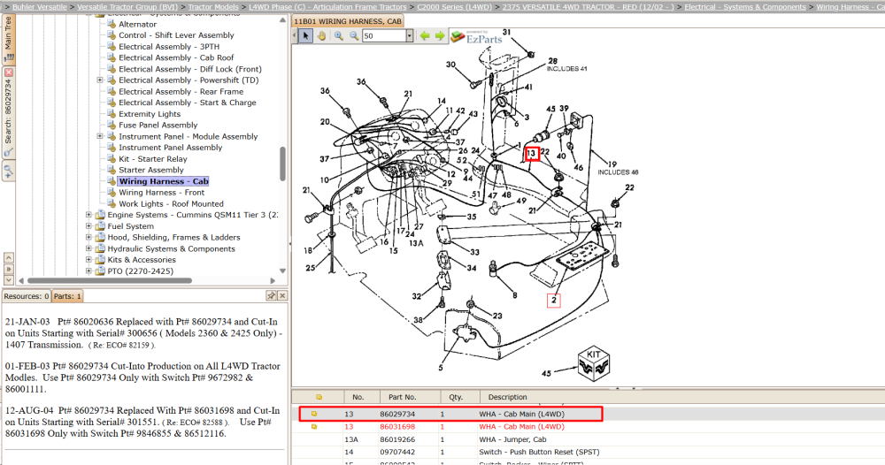This screenshot has width=885, height=465.
Task: Open the Parts: 1 tab
Action: click(67, 296)
